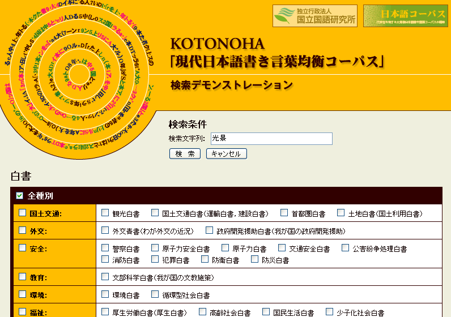The image size is (451, 317).
Task: Click the 白書 section heading
Action: pyautogui.click(x=21, y=176)
